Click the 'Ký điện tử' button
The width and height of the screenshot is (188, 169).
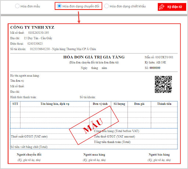click(x=172, y=7)
